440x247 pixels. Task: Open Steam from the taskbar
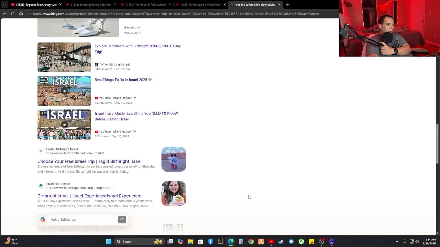[281, 242]
